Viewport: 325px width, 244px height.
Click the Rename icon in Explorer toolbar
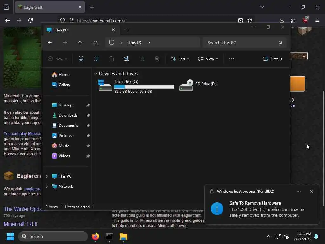126,59
